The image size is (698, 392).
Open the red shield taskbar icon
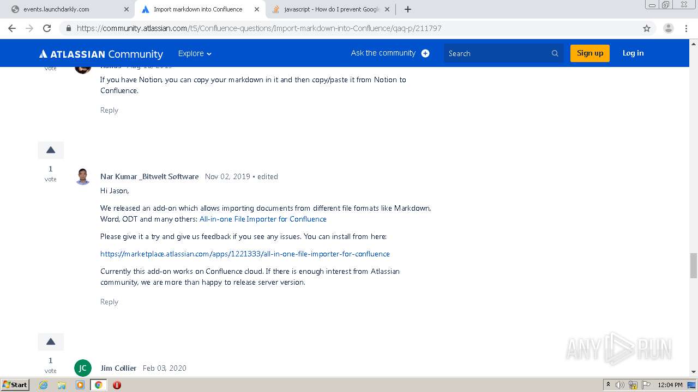(x=117, y=385)
